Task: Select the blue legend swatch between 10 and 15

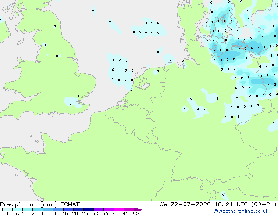Action: click(58, 209)
